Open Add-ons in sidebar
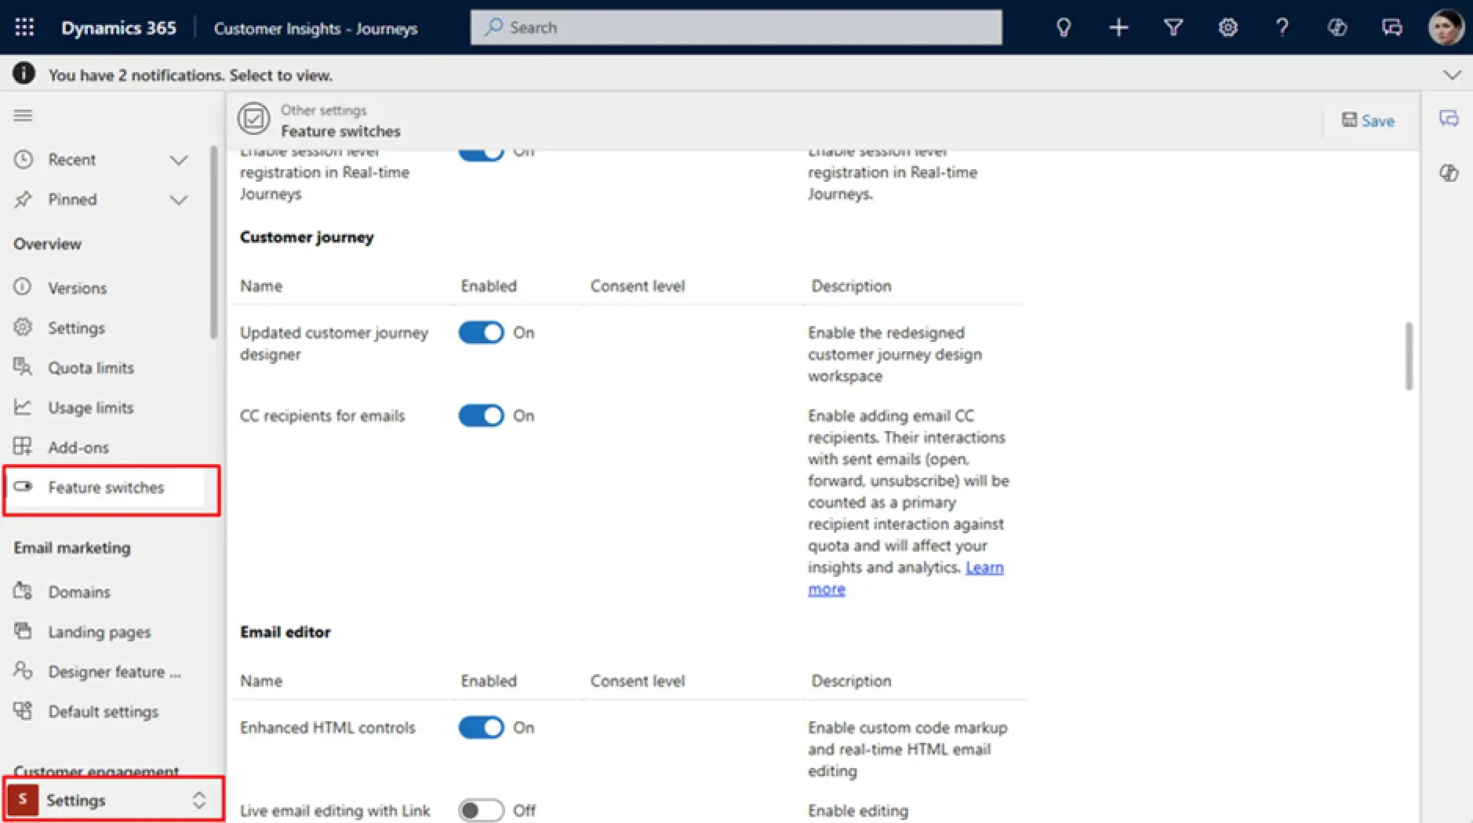This screenshot has width=1473, height=823. [x=78, y=448]
